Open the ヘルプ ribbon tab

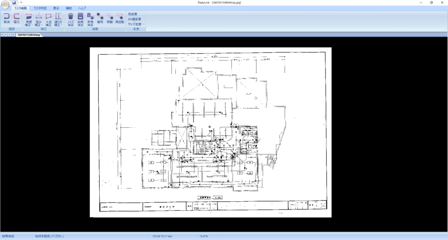point(82,8)
